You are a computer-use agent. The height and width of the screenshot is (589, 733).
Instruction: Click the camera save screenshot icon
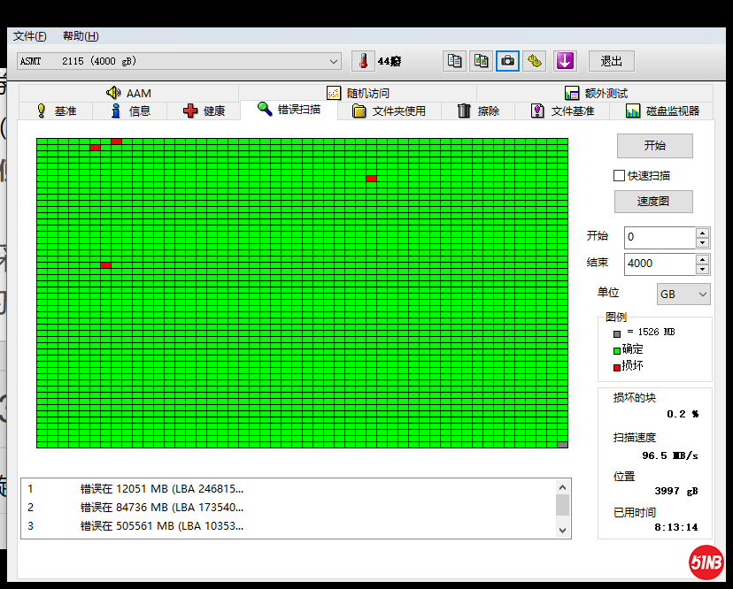(x=507, y=61)
